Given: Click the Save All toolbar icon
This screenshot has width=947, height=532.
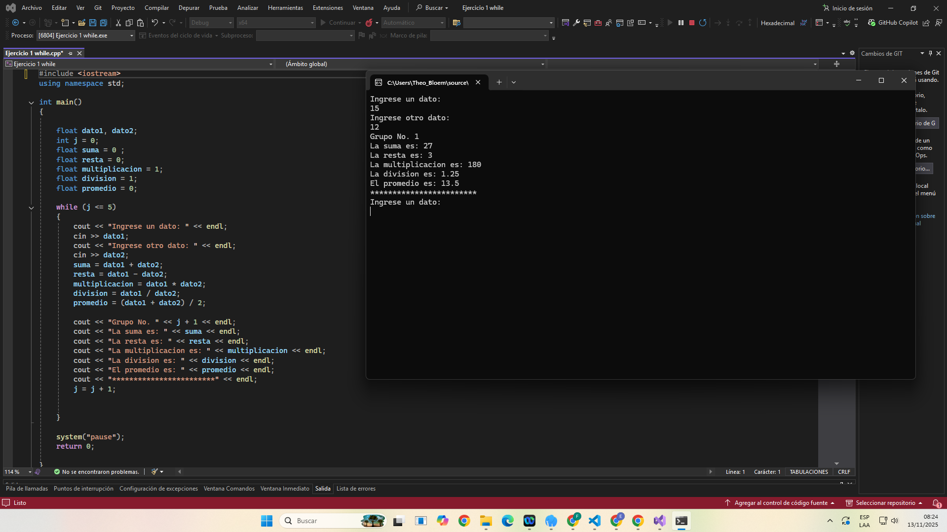Looking at the screenshot, I should click(x=104, y=23).
